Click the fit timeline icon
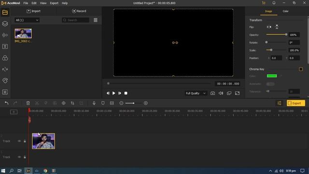The width and height of the screenshot is (309, 174). (112, 103)
